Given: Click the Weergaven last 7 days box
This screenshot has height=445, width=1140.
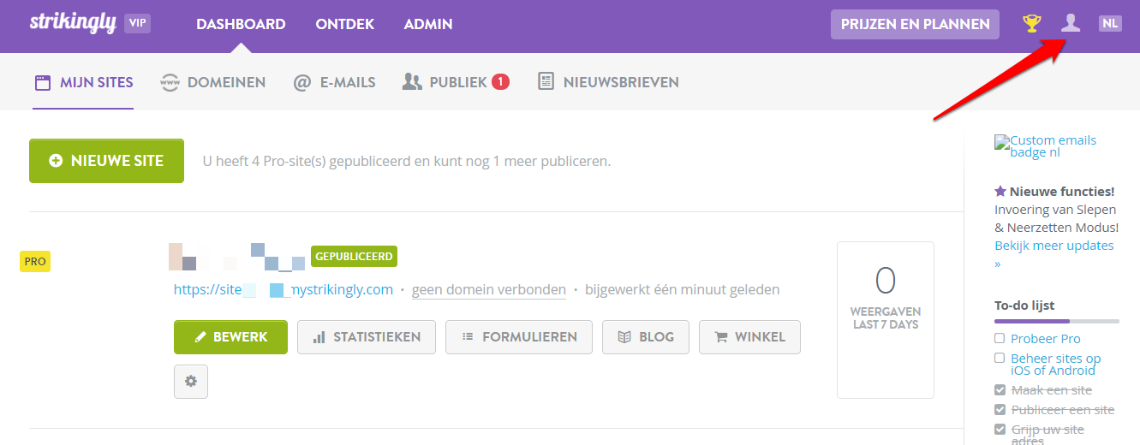Looking at the screenshot, I should [x=886, y=320].
